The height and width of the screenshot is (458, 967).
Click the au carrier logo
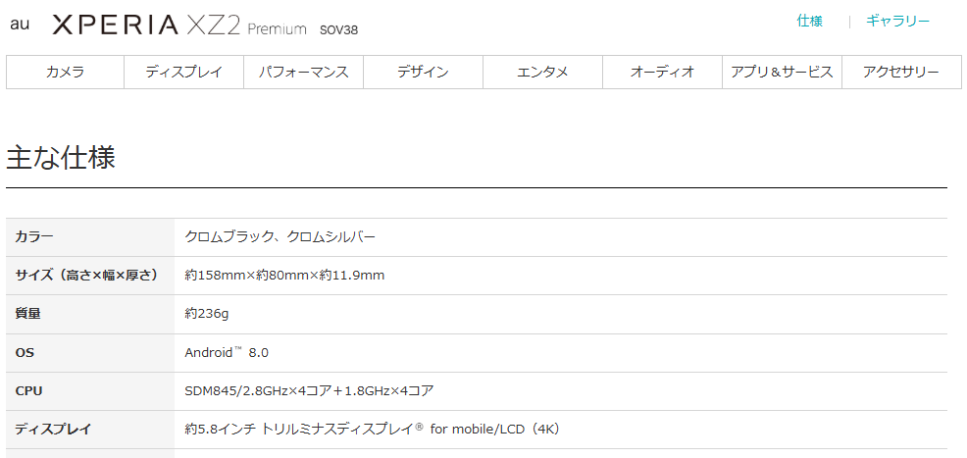pyautogui.click(x=20, y=24)
